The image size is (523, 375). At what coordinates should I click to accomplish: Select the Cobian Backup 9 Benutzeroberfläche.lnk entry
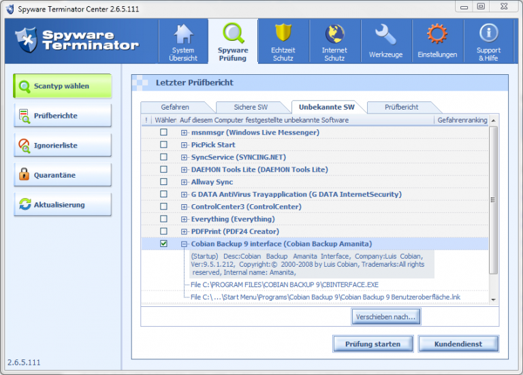(326, 297)
